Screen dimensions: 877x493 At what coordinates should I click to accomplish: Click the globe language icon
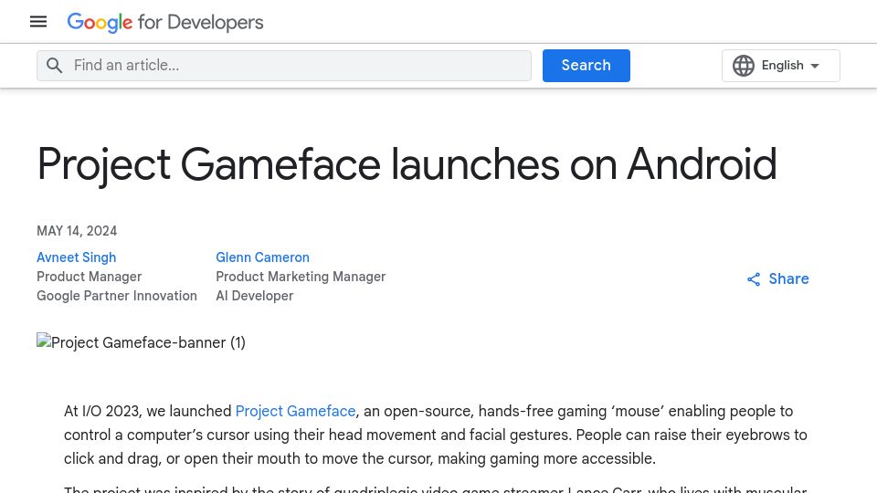tap(744, 66)
